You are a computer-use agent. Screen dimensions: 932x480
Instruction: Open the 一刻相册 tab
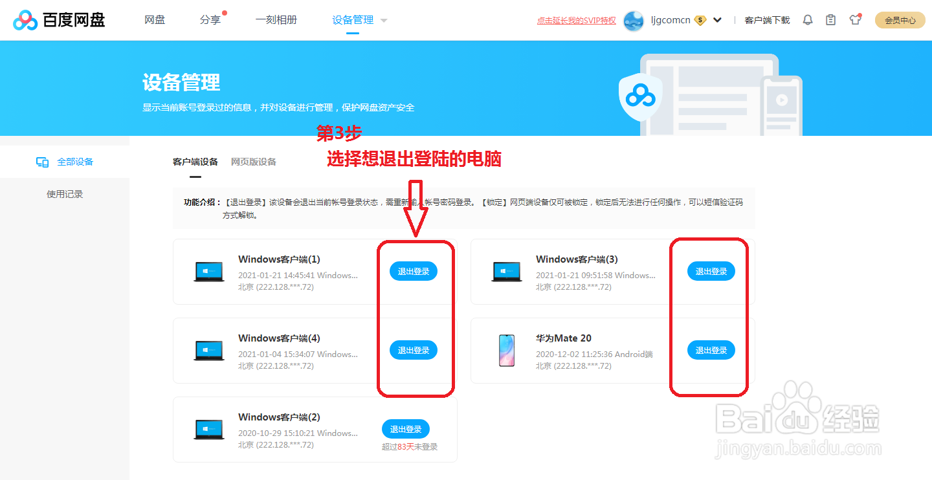(x=276, y=20)
